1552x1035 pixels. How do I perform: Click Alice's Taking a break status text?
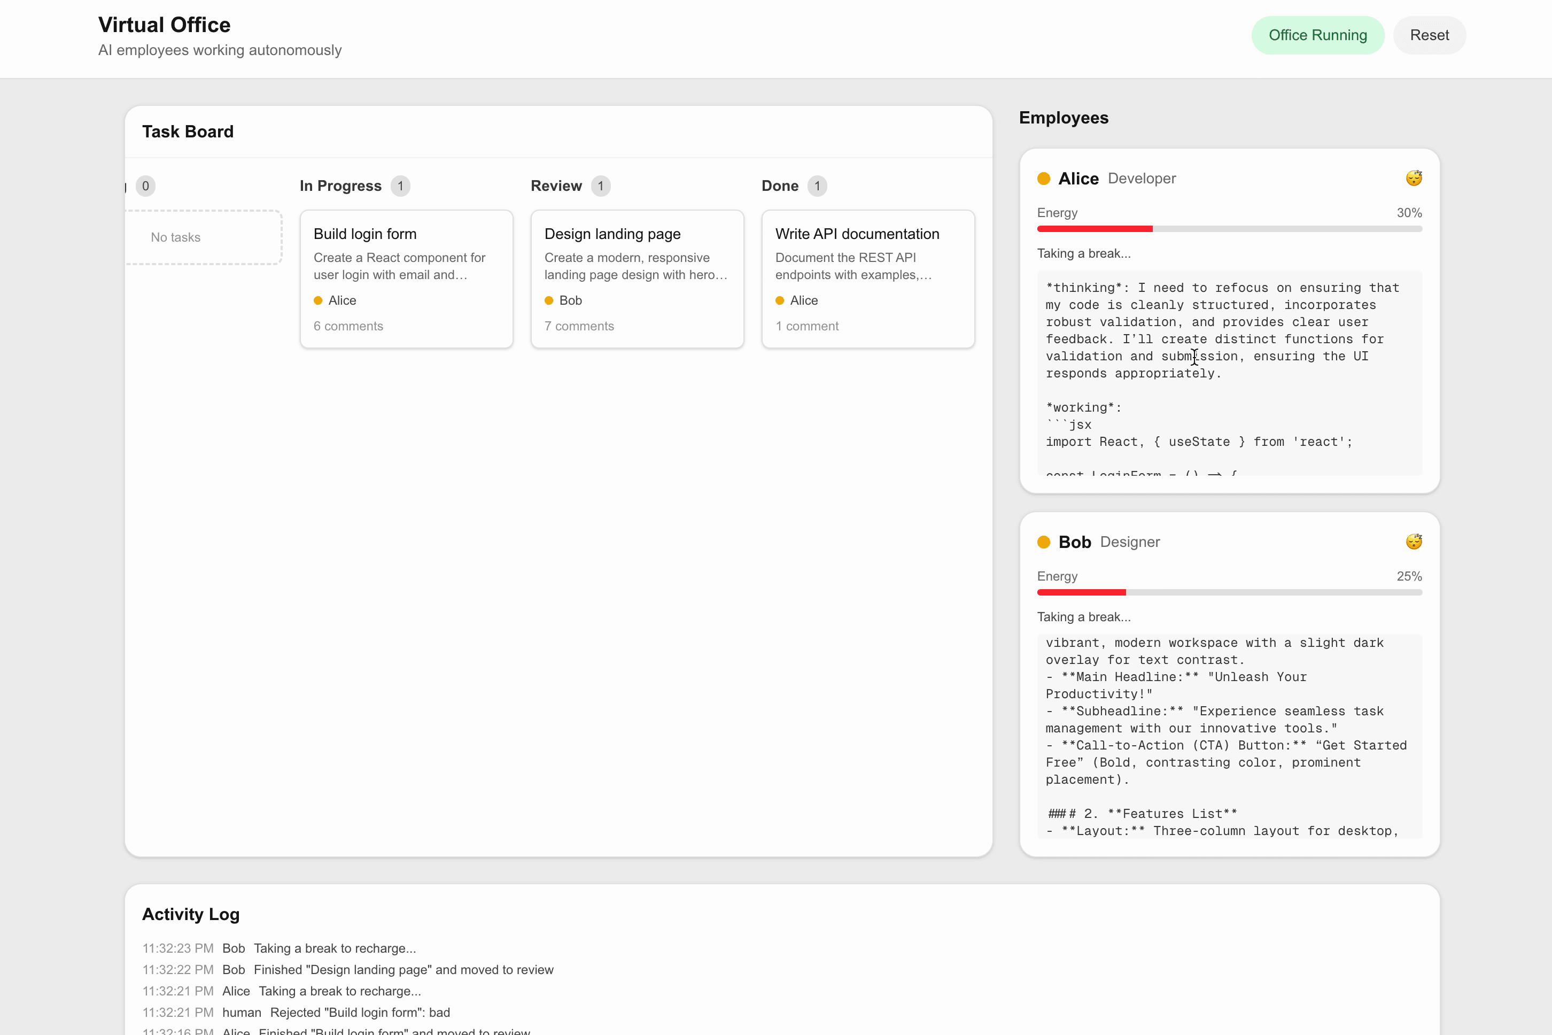coord(1083,254)
